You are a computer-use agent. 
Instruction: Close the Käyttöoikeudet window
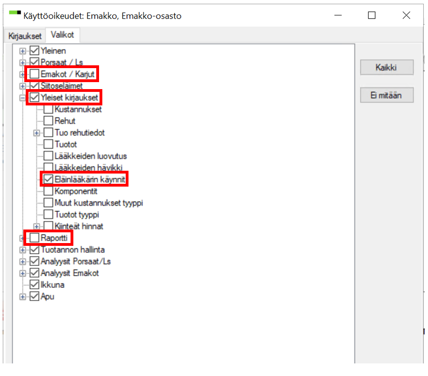(406, 15)
